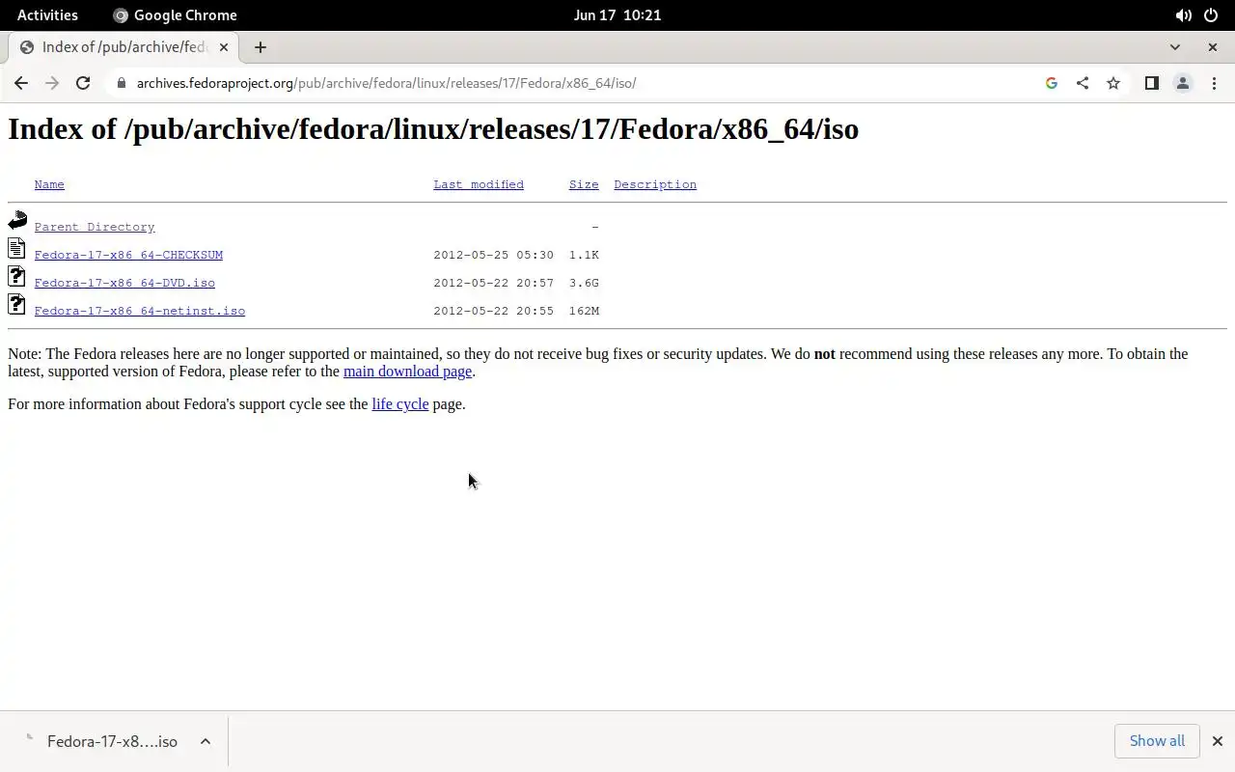Open the tab search dropdown
Image resolution: width=1235 pixels, height=772 pixels.
tap(1174, 47)
